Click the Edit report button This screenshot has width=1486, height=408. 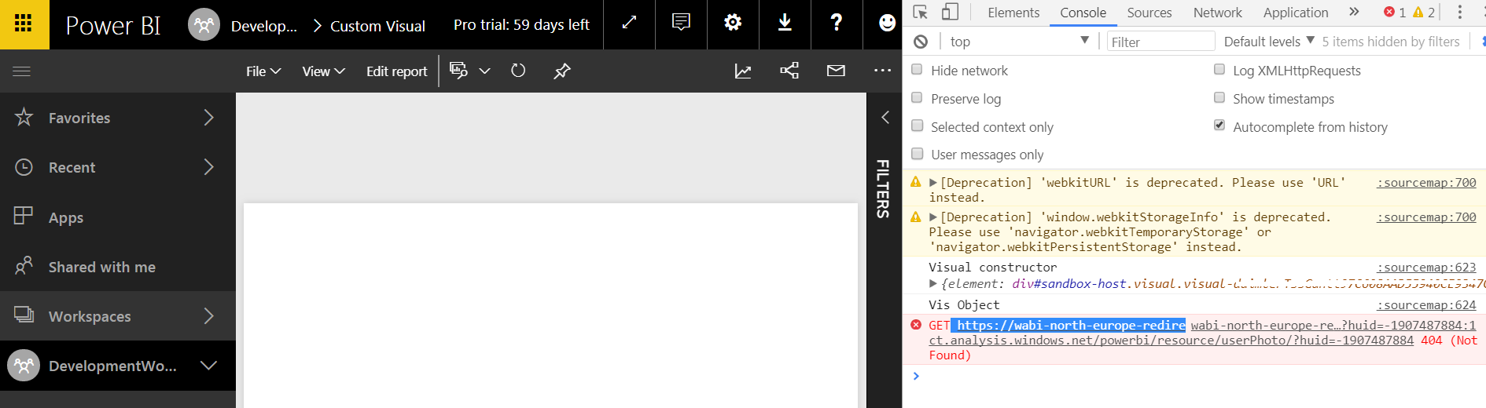pyautogui.click(x=396, y=71)
